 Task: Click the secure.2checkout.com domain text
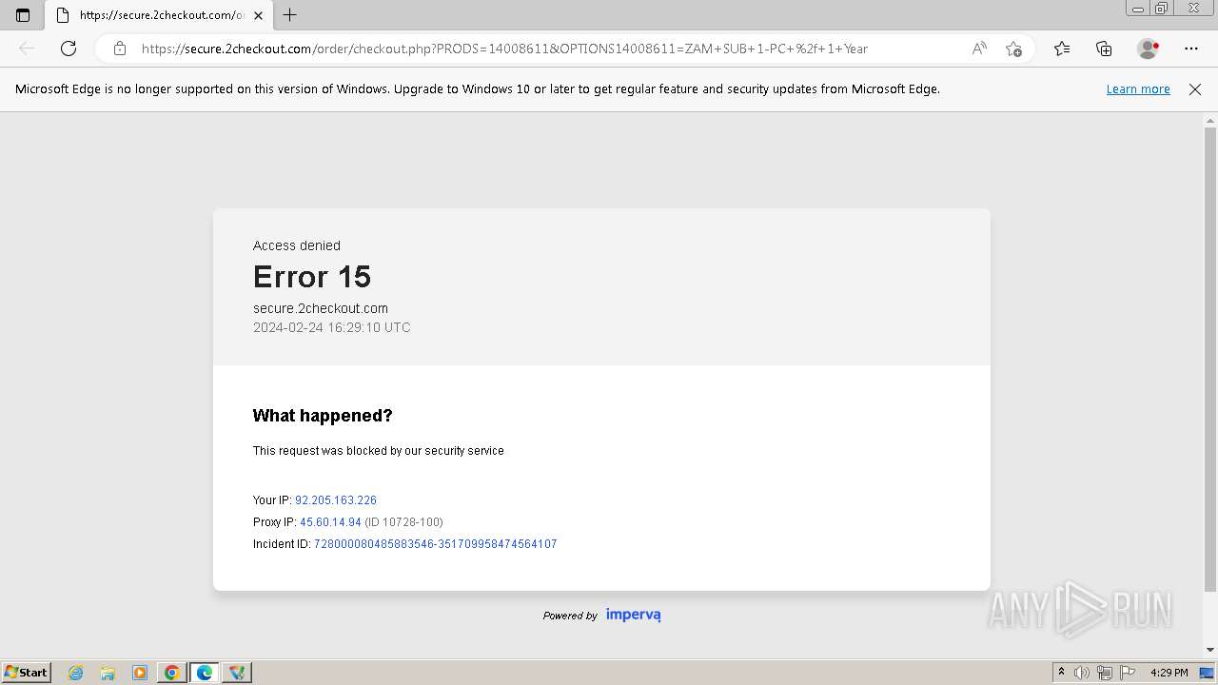coord(321,308)
